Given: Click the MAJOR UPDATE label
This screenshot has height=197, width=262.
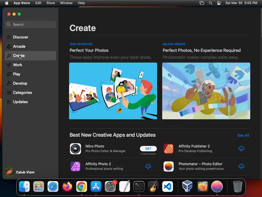Looking at the screenshot, I should click(174, 44).
